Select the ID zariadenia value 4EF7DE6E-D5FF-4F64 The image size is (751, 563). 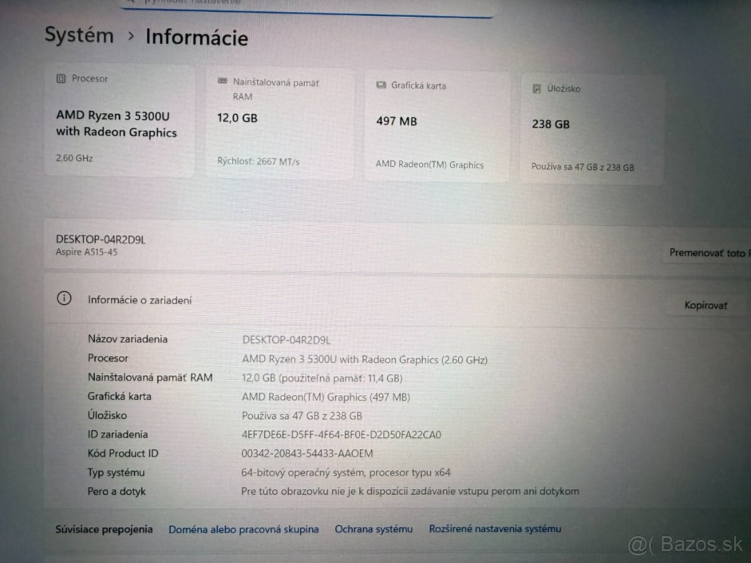[x=341, y=435]
